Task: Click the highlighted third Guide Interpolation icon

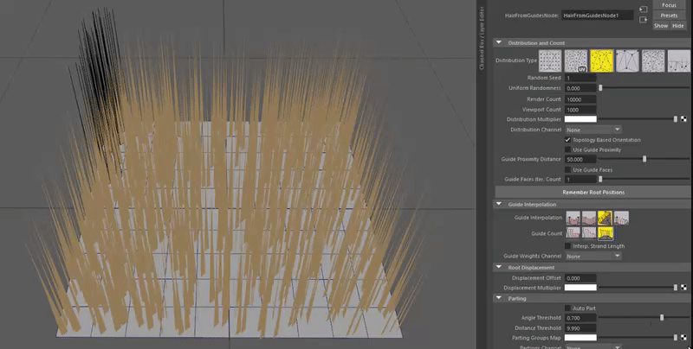Action: pos(605,218)
